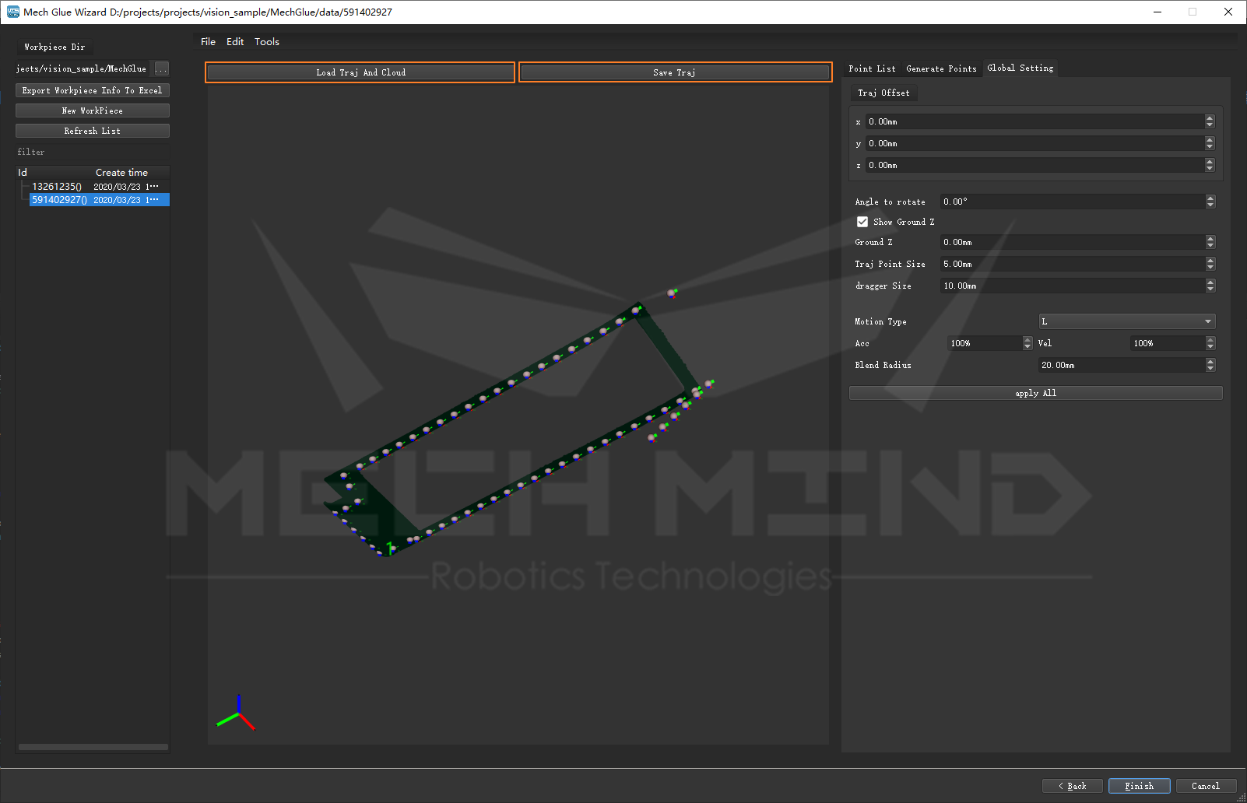This screenshot has width=1247, height=803.
Task: Increase the Angle to rotate value
Action: tap(1210, 198)
